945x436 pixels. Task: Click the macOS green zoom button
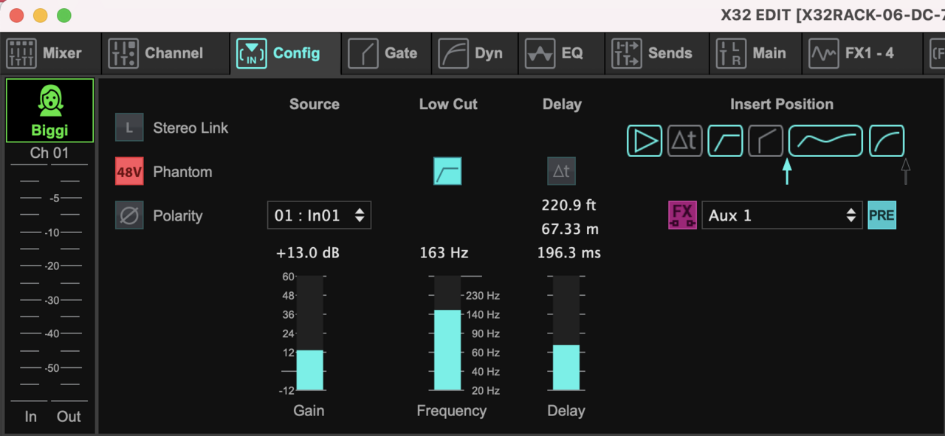click(64, 15)
